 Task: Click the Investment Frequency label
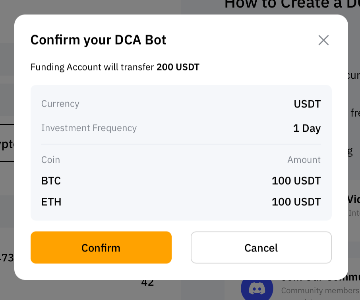[89, 128]
